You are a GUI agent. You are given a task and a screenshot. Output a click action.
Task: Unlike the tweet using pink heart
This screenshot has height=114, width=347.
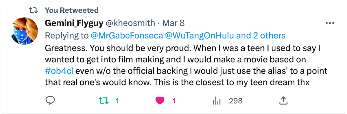point(160,101)
